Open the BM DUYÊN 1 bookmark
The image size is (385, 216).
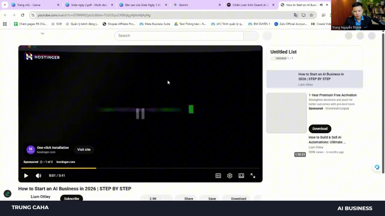(259, 24)
